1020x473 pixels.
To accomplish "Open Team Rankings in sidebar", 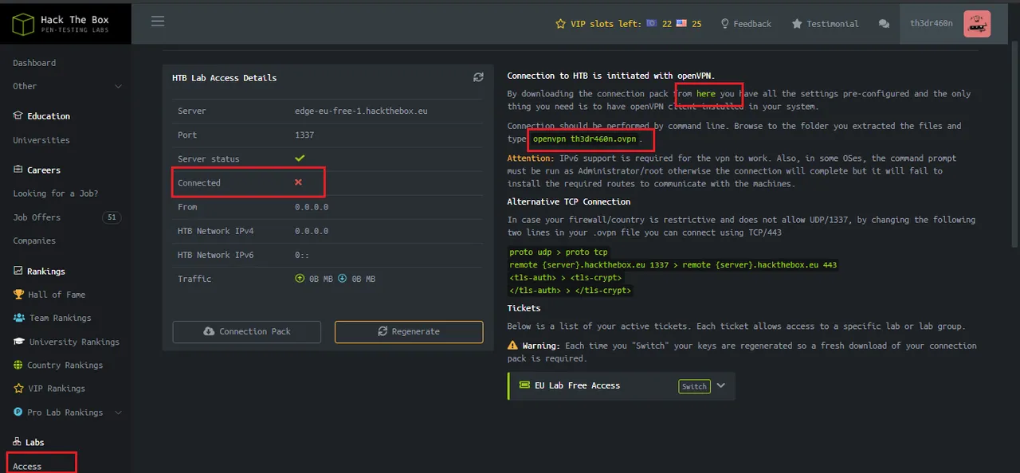I will (x=61, y=318).
